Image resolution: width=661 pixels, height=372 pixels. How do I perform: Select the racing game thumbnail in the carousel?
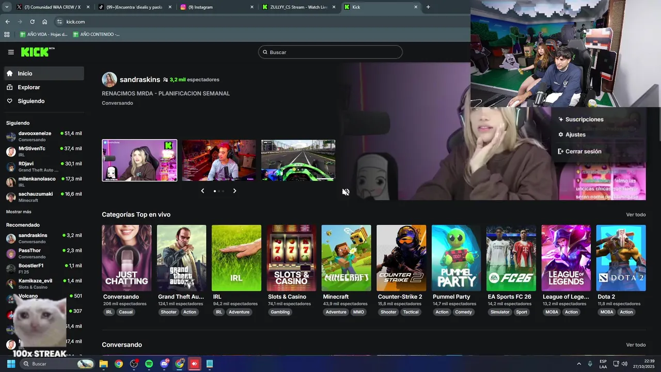click(298, 160)
